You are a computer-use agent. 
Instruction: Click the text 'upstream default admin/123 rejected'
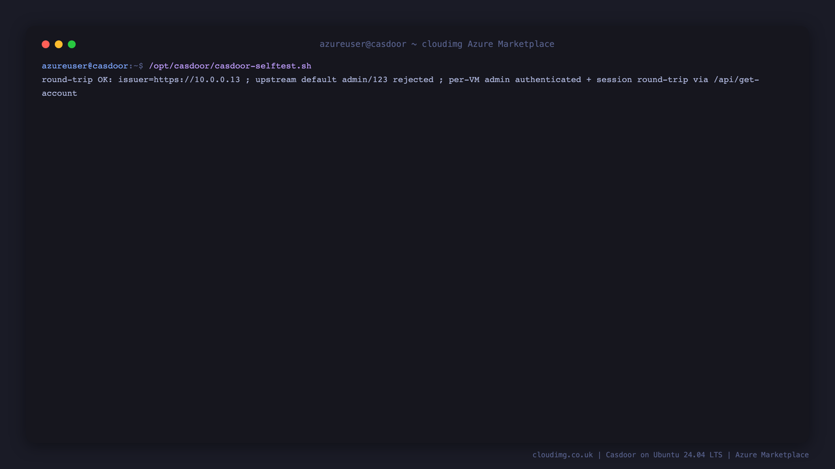(x=344, y=79)
